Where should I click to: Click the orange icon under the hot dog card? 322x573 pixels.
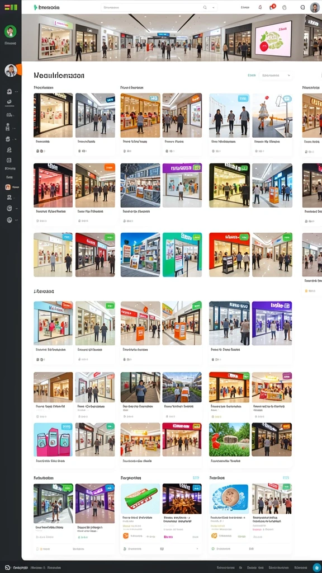(126, 536)
